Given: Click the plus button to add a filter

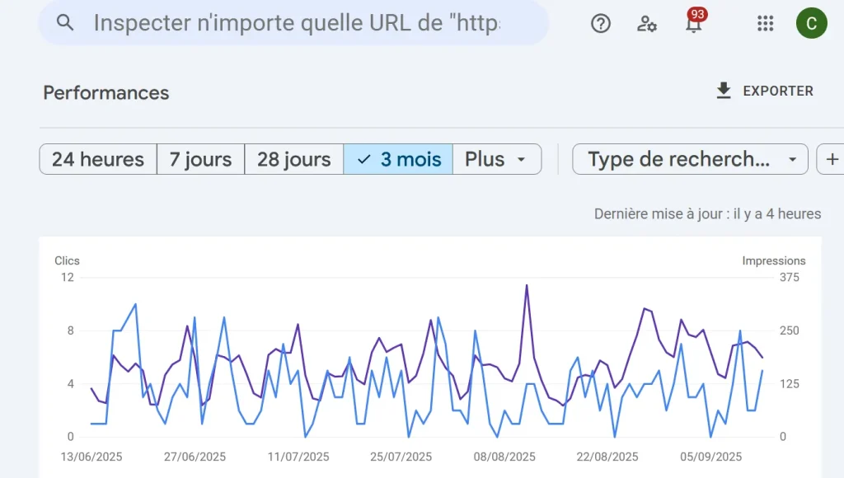Looking at the screenshot, I should pos(832,158).
